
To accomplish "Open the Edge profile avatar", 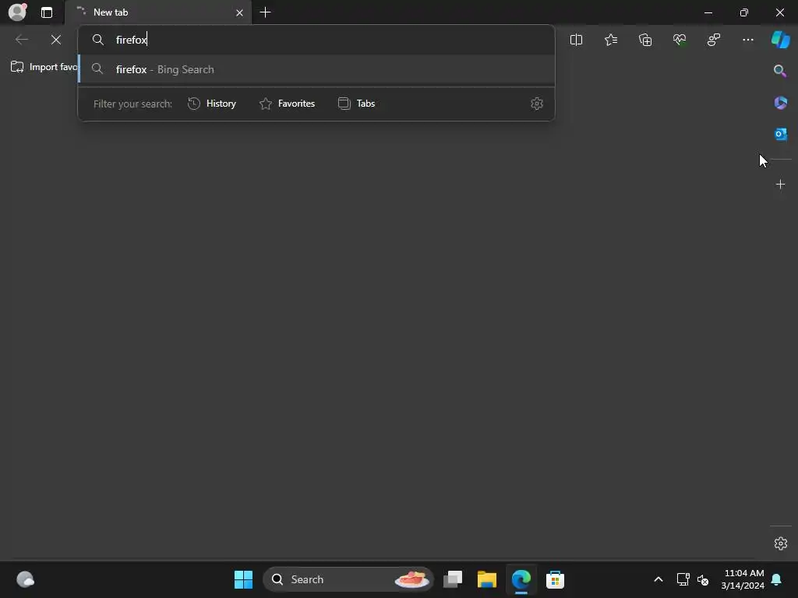I will (17, 12).
